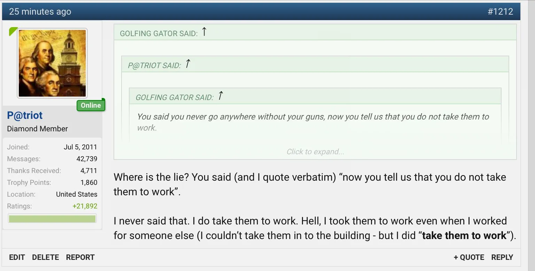Report this post

pos(80,257)
